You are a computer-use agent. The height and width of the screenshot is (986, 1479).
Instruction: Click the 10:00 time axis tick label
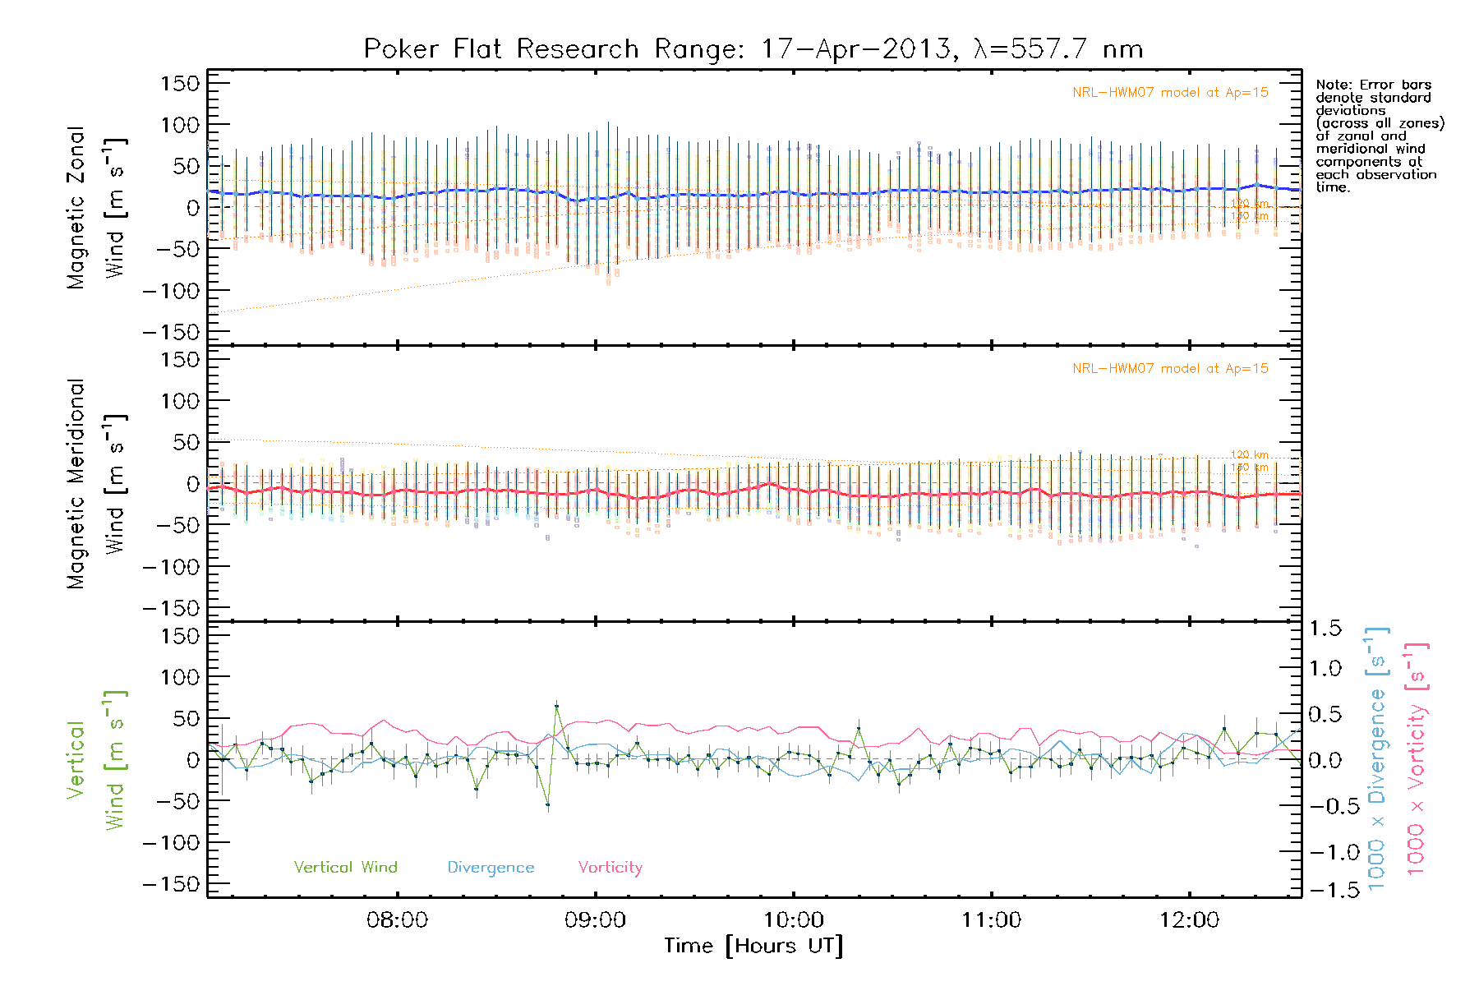793,920
